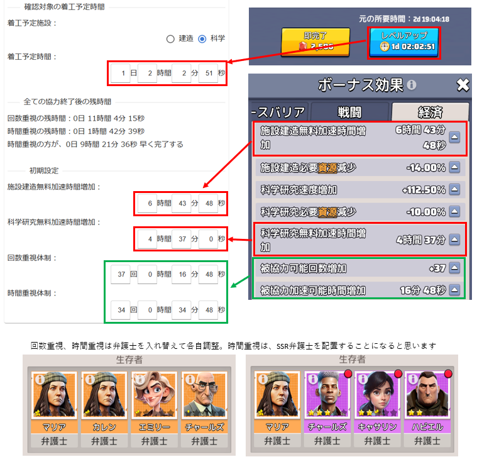
Task: Switch to the 経済 tab
Action: (x=430, y=113)
